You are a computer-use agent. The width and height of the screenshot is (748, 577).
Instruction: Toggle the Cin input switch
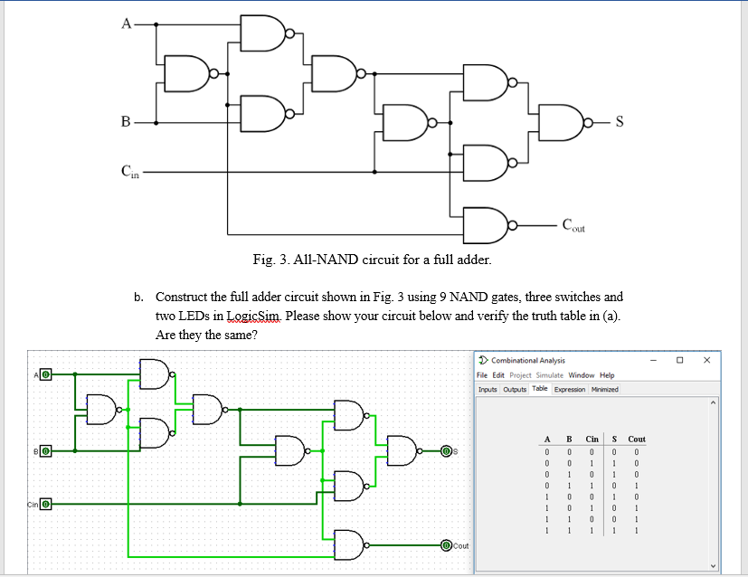pos(46,503)
